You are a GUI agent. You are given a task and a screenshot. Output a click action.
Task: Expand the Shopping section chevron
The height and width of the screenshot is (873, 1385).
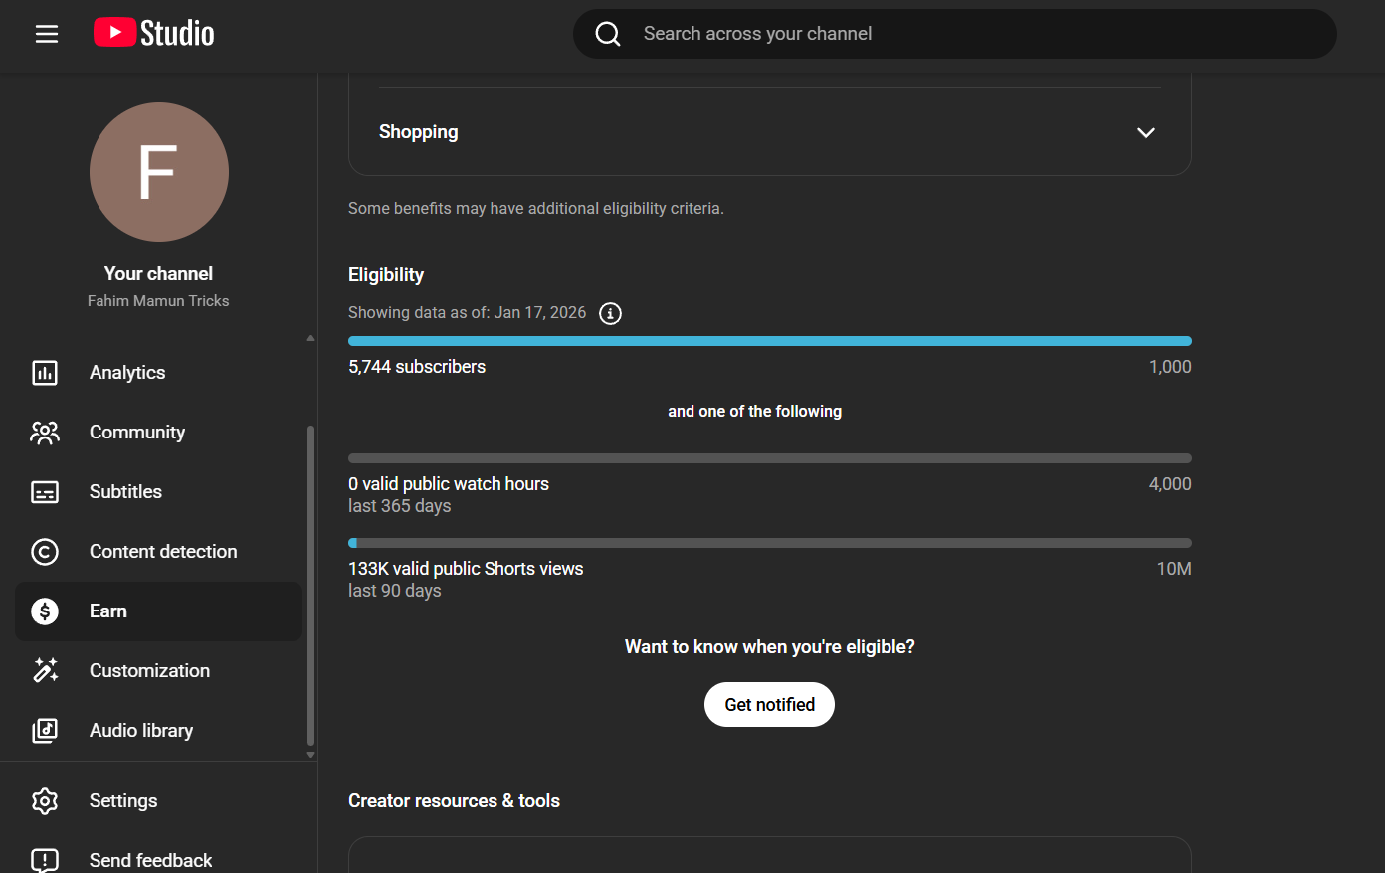[x=1146, y=133]
